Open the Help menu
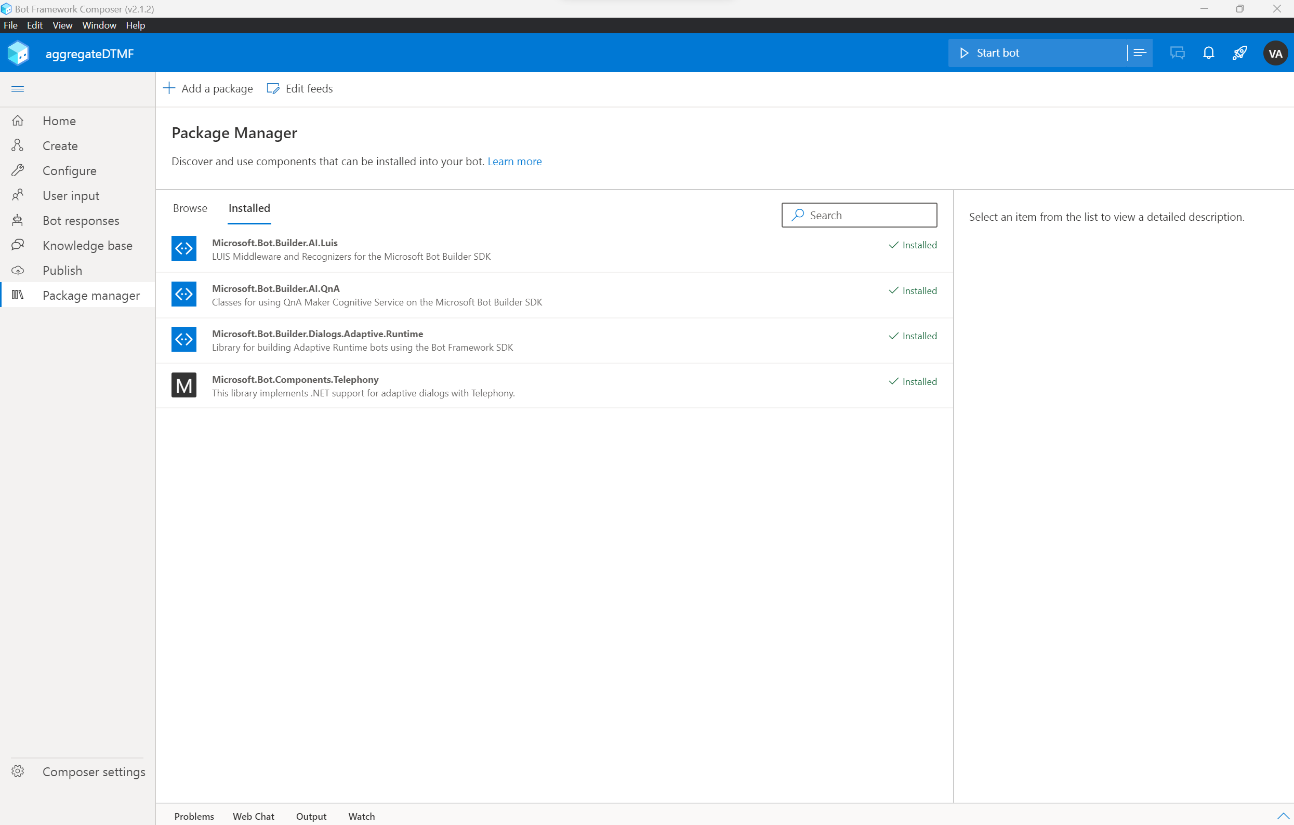 click(x=136, y=25)
